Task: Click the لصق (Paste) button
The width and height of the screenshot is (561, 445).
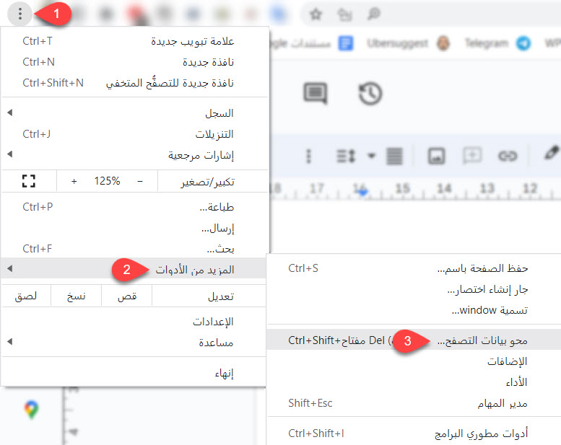Action: (26, 296)
